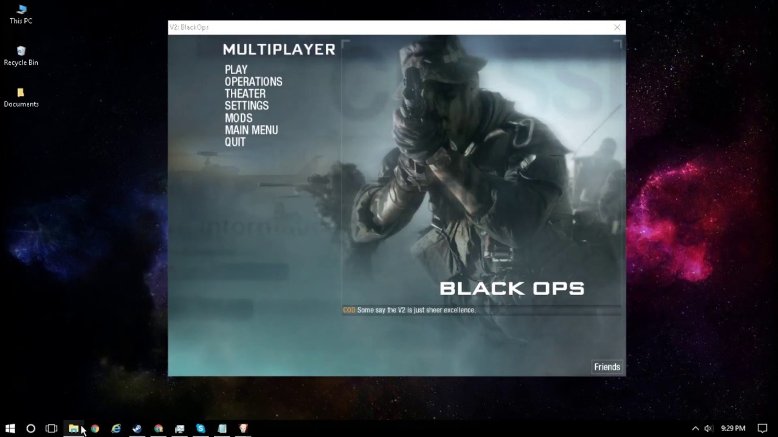Open the Windows Start menu
This screenshot has height=437, width=778.
(x=10, y=429)
